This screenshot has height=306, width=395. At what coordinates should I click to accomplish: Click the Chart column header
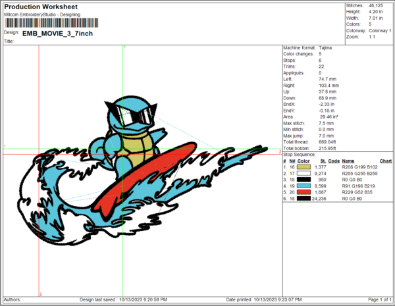point(386,161)
